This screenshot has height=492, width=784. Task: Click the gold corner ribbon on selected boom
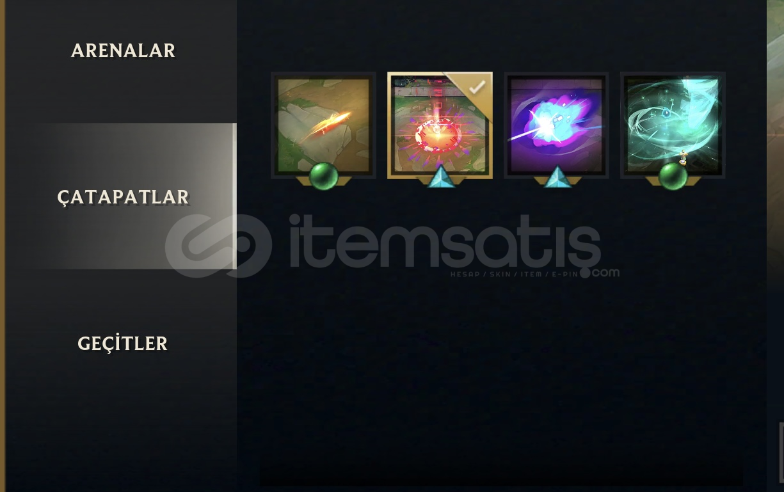pos(474,88)
